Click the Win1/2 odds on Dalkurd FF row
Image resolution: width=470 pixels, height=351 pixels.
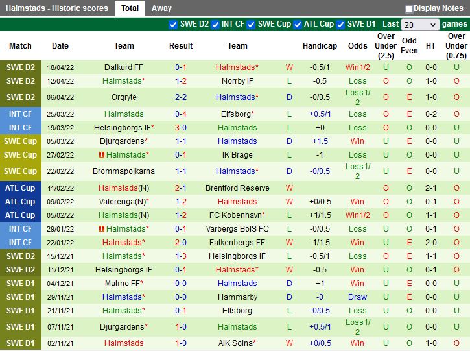[x=358, y=67]
